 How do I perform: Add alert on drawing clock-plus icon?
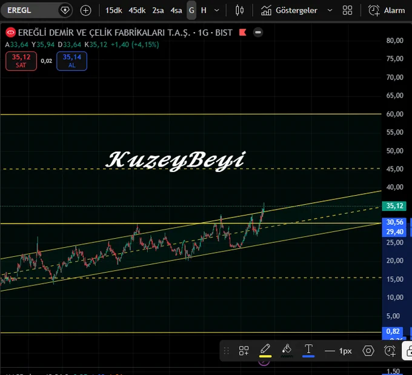point(390,351)
